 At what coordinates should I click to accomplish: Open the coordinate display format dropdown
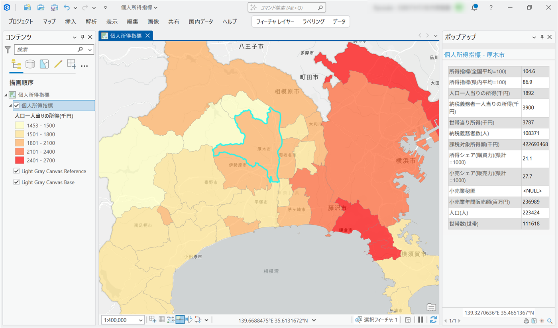[x=314, y=320]
